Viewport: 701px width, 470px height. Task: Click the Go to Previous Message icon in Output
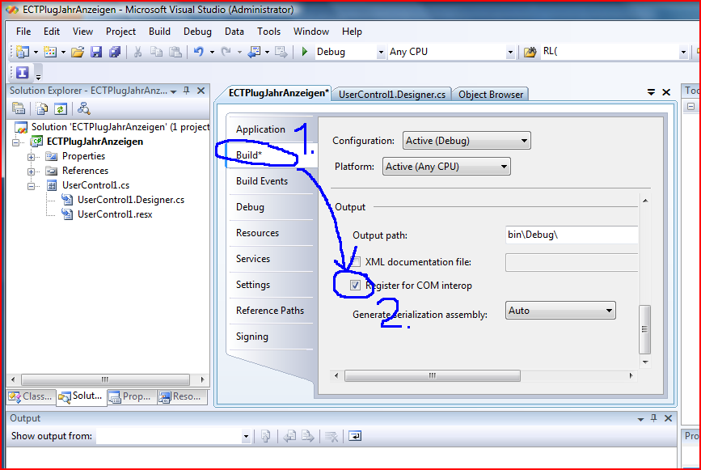click(x=289, y=435)
